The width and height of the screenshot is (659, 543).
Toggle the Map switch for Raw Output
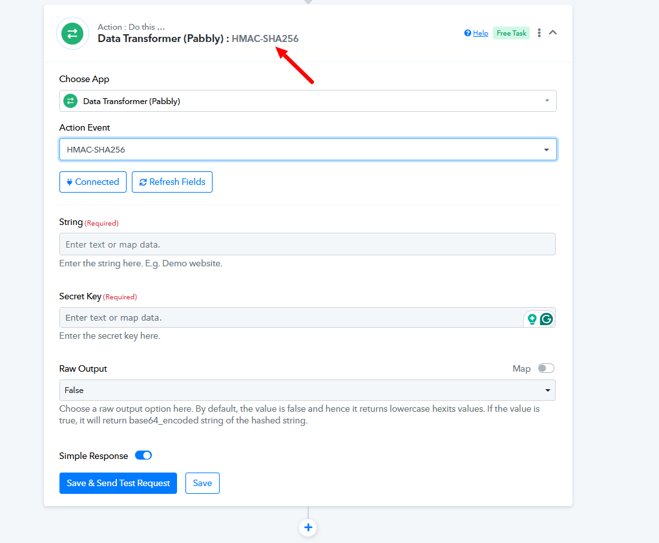(546, 368)
